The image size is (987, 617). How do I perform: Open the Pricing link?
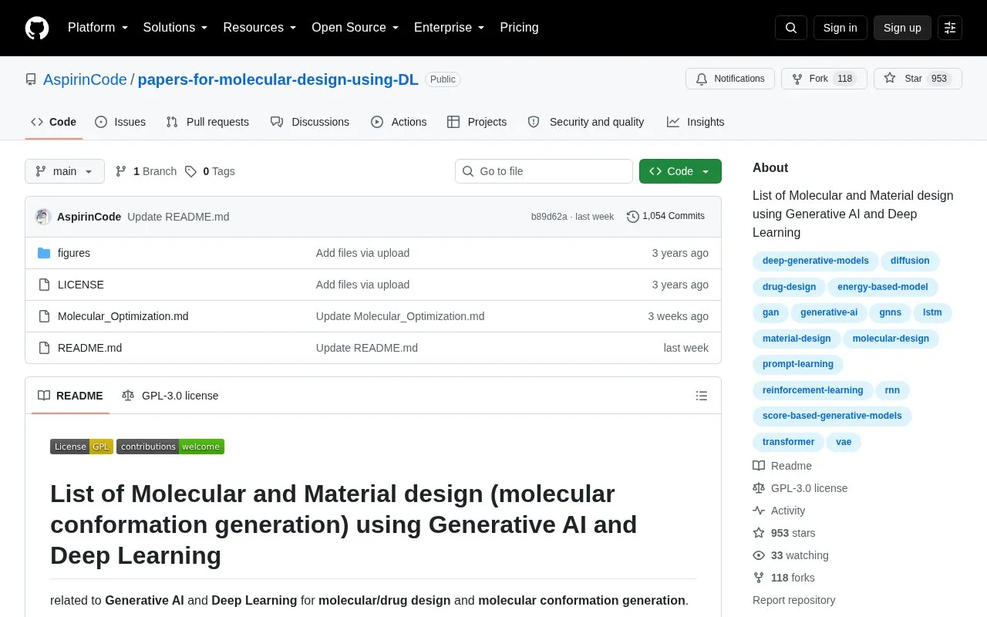[519, 28]
